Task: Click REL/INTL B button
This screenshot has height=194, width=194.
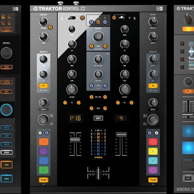Action: [105, 97]
